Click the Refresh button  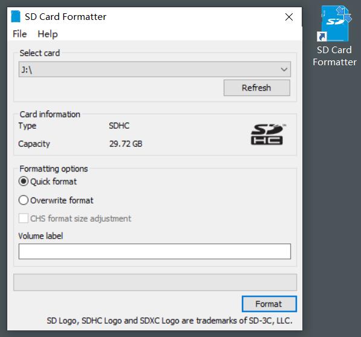[257, 88]
